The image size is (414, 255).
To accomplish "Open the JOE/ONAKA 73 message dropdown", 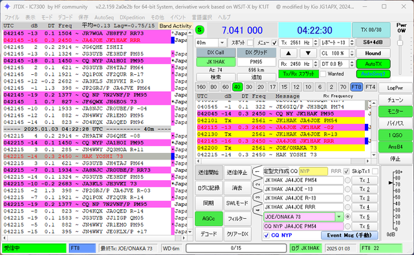I will click(339, 217).
